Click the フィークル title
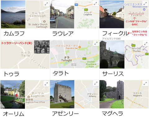 [x=115, y=33]
